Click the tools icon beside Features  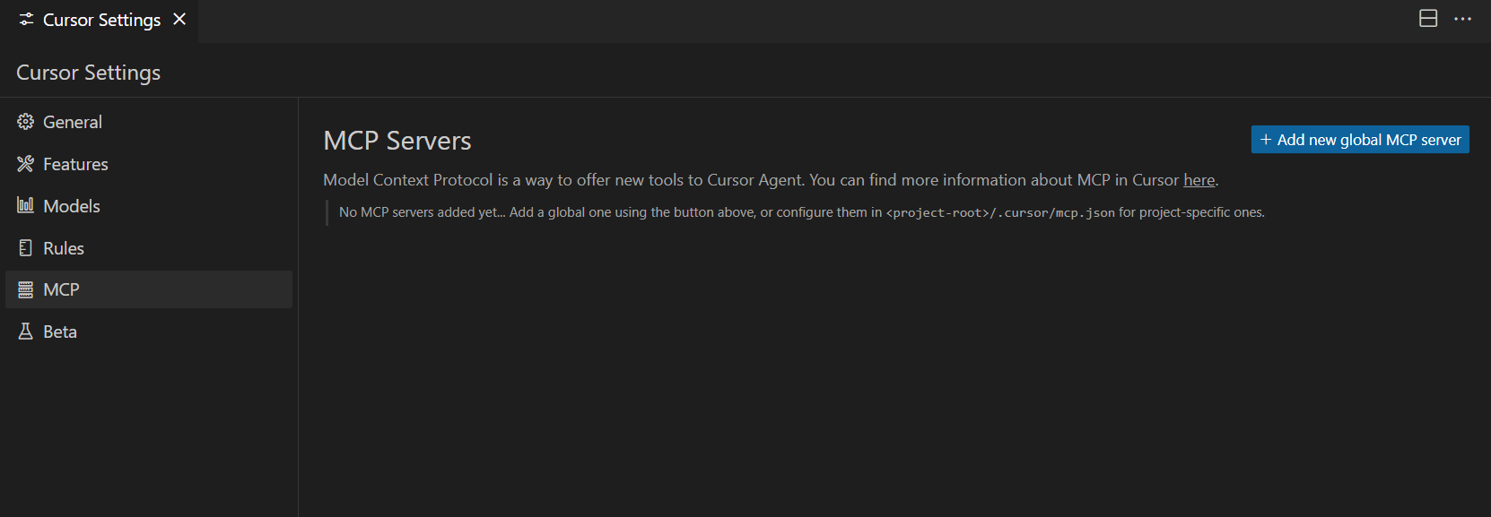pyautogui.click(x=25, y=164)
